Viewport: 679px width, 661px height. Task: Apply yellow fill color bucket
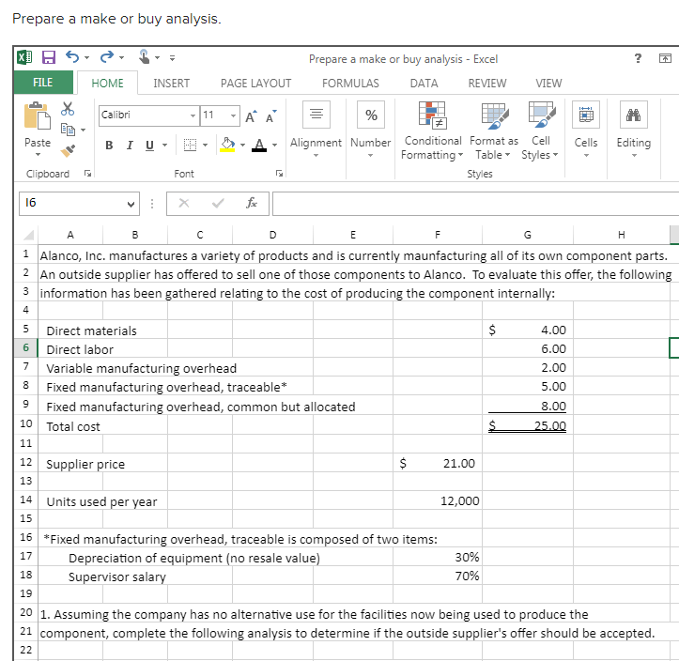coord(227,145)
